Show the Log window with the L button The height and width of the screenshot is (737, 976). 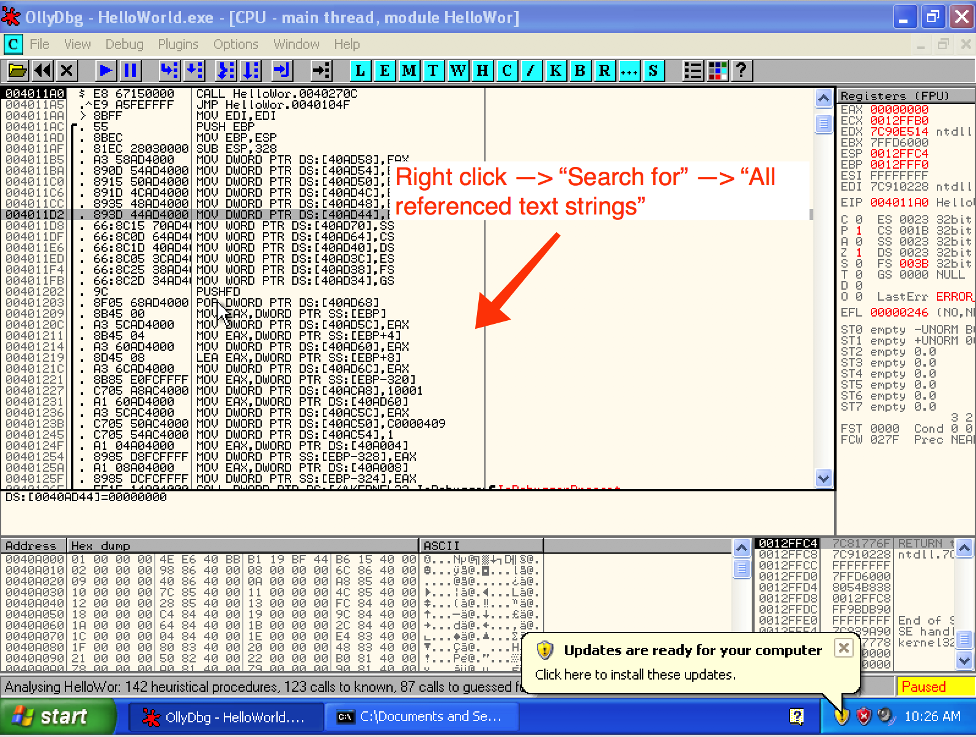(360, 70)
